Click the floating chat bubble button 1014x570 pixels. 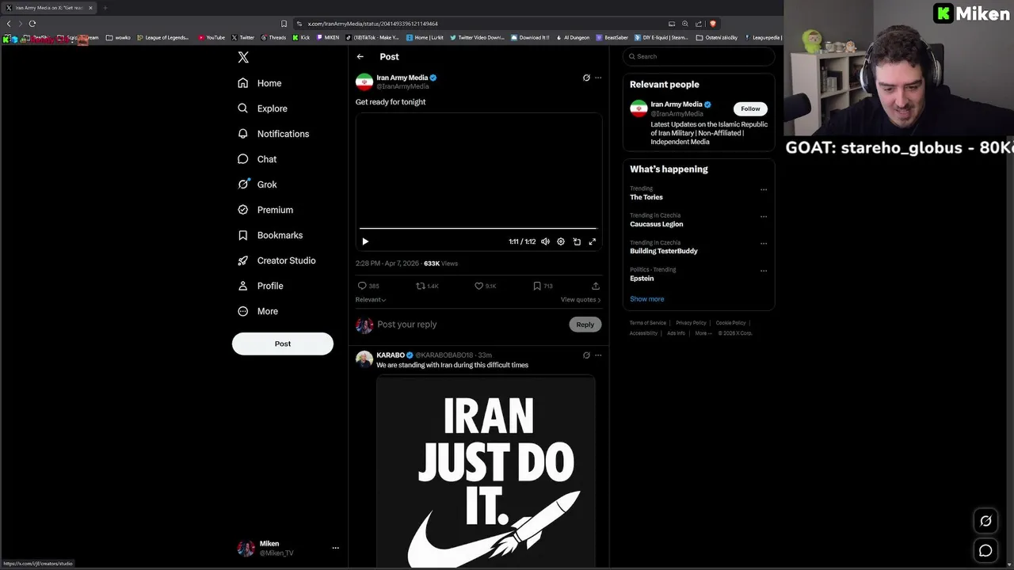coord(985,550)
